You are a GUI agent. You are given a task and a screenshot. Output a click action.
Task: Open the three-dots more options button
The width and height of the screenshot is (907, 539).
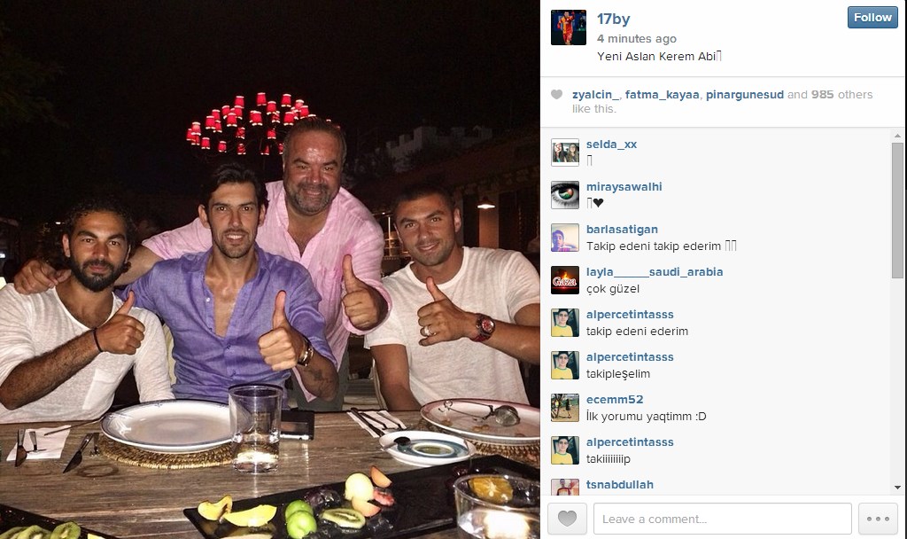878,518
